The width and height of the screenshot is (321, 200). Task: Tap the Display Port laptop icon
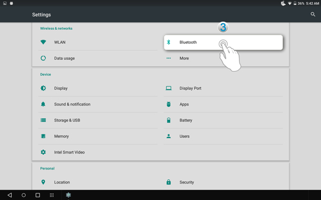coord(169,88)
